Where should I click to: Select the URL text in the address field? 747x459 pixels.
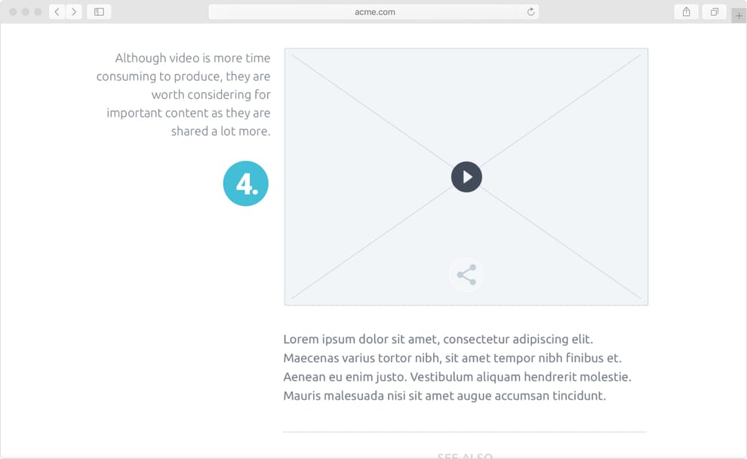click(373, 11)
